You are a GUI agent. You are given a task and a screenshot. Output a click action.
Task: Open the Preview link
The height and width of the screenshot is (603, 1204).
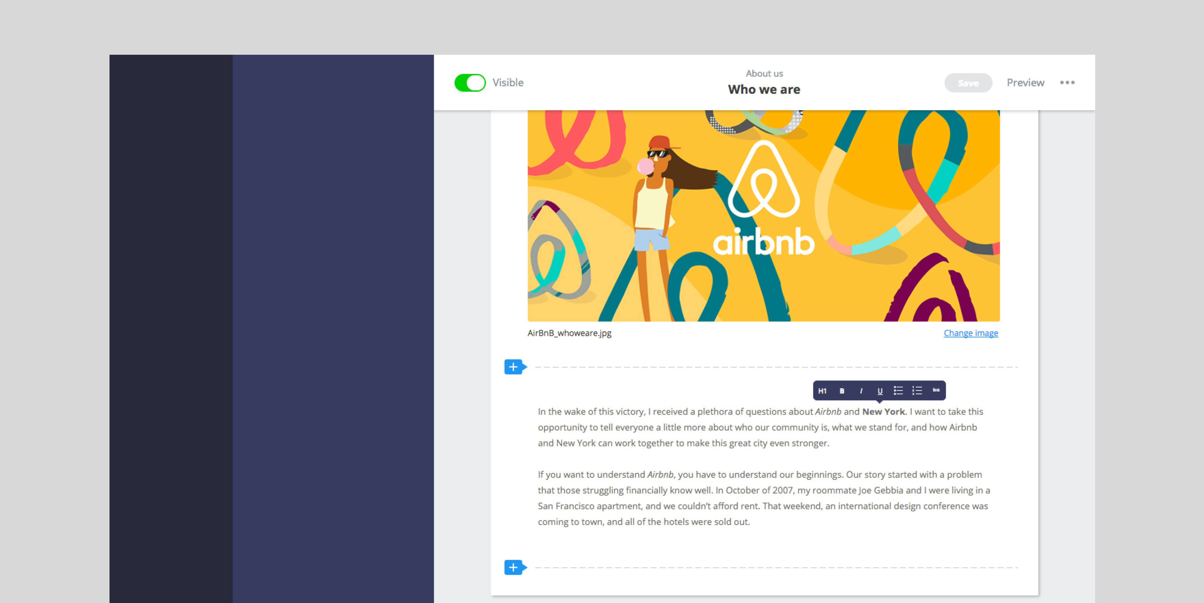(x=1025, y=83)
